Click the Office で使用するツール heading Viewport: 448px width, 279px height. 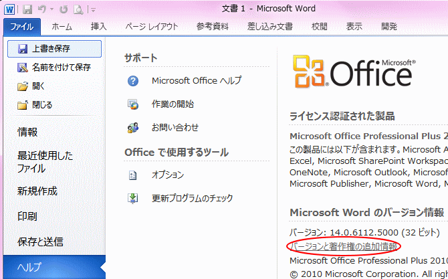[177, 153]
